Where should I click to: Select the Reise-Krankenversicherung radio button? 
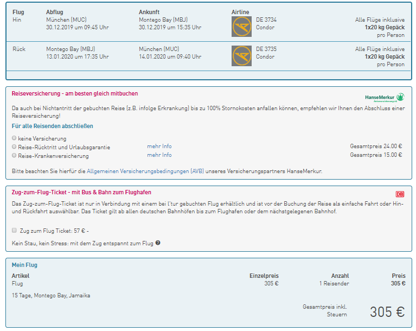click(x=14, y=155)
